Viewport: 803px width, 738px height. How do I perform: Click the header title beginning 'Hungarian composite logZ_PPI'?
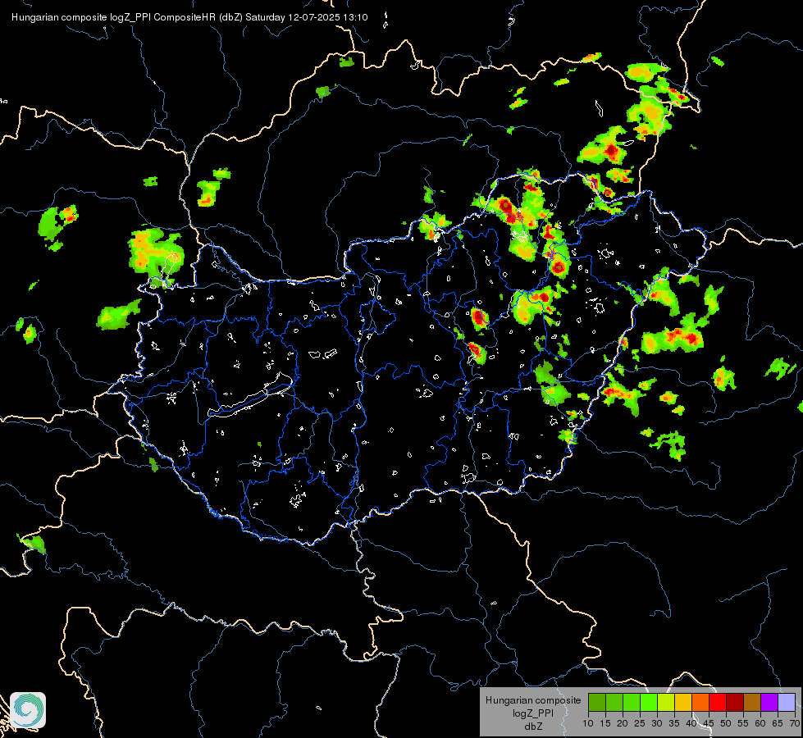click(189, 17)
